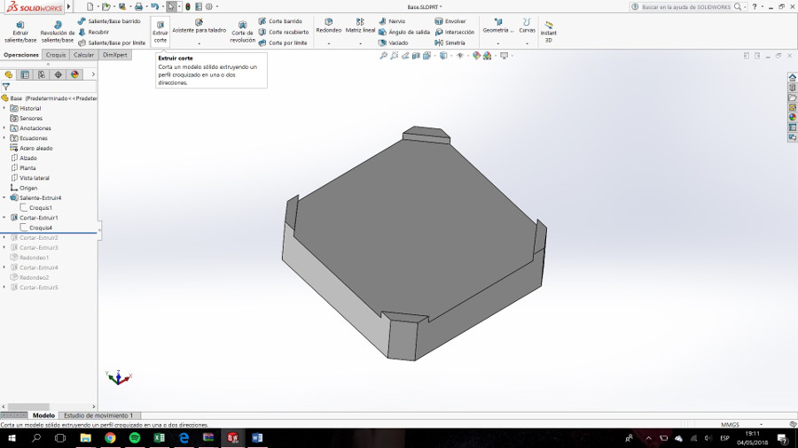Click Ángulo de salida tool
Viewport: 798px width, 448px height.
click(404, 32)
